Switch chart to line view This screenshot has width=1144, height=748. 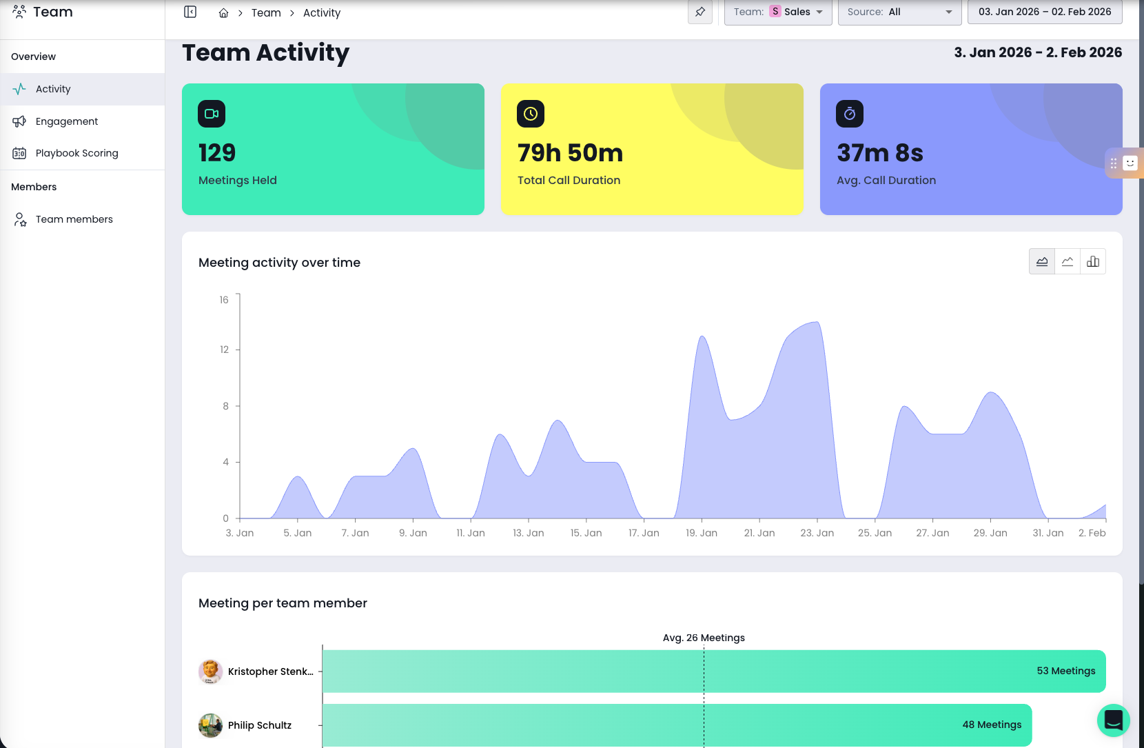pos(1067,261)
